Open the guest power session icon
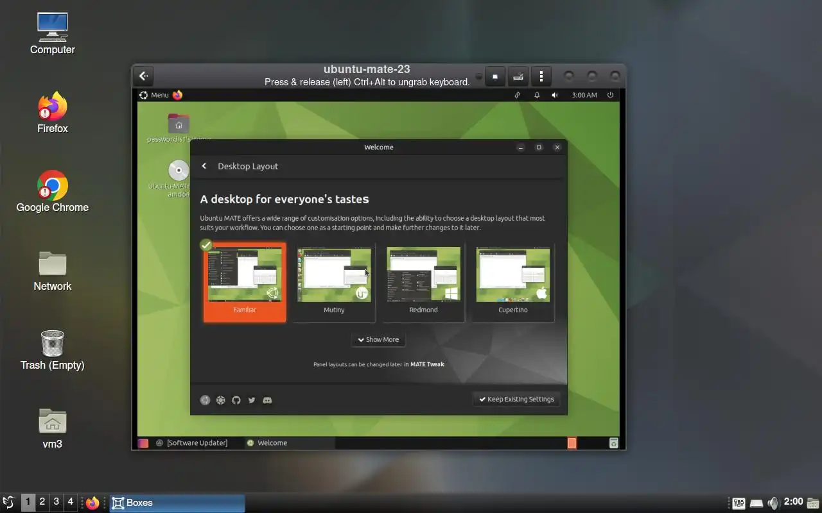 [x=610, y=95]
